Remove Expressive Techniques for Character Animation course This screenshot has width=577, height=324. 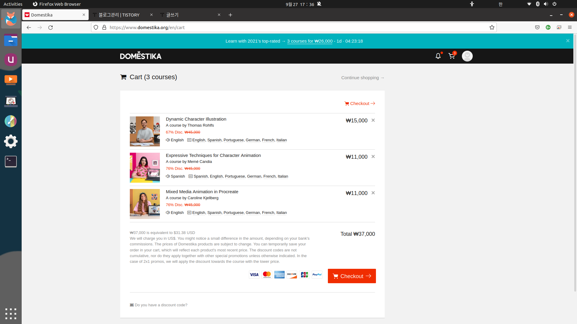click(x=373, y=157)
